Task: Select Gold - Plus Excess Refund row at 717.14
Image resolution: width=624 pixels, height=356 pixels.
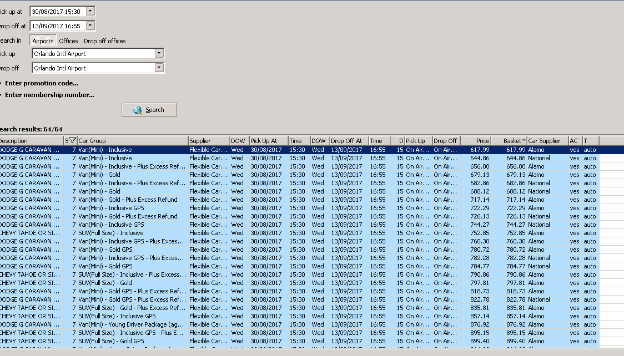Action: pyautogui.click(x=300, y=200)
